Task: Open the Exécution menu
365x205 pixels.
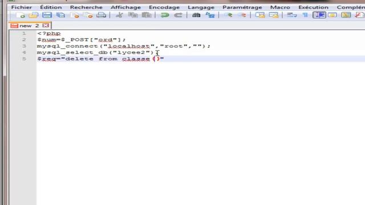Action: [313, 7]
